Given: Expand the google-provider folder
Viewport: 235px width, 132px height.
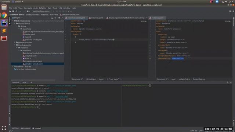Looking at the screenshot, I should click(x=15, y=43).
